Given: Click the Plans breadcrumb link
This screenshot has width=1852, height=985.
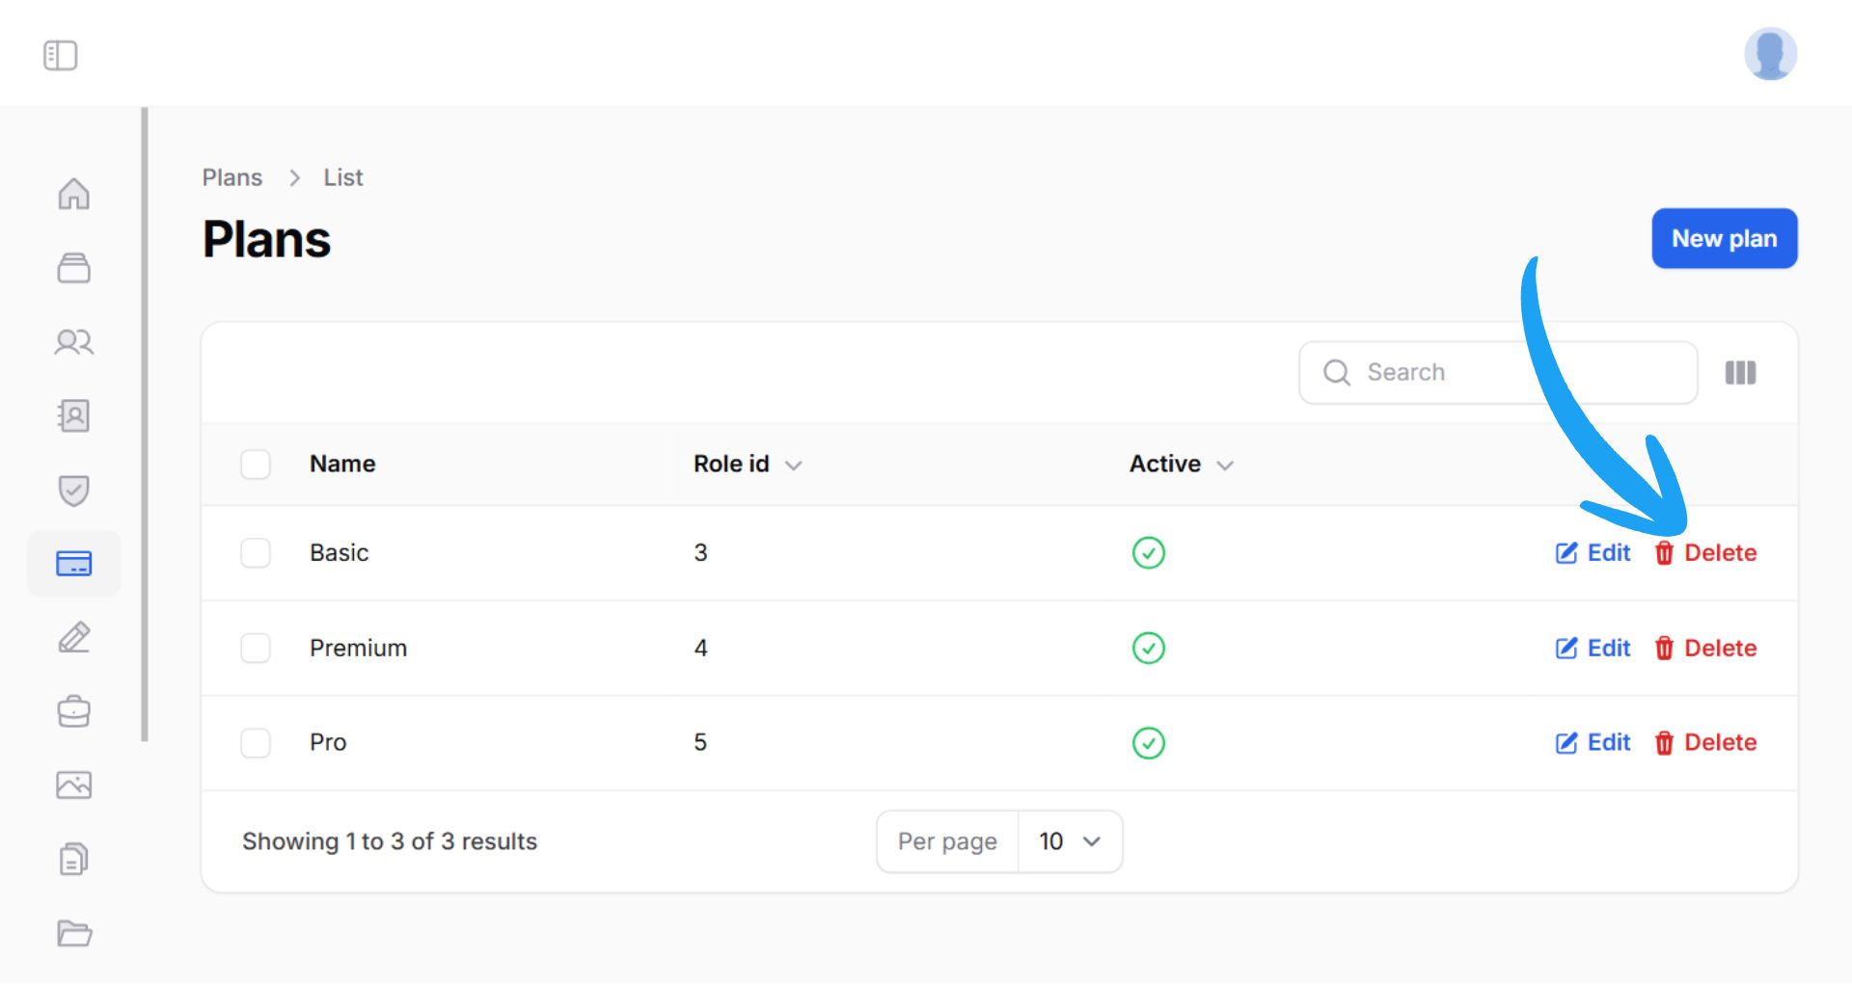Looking at the screenshot, I should tap(231, 177).
